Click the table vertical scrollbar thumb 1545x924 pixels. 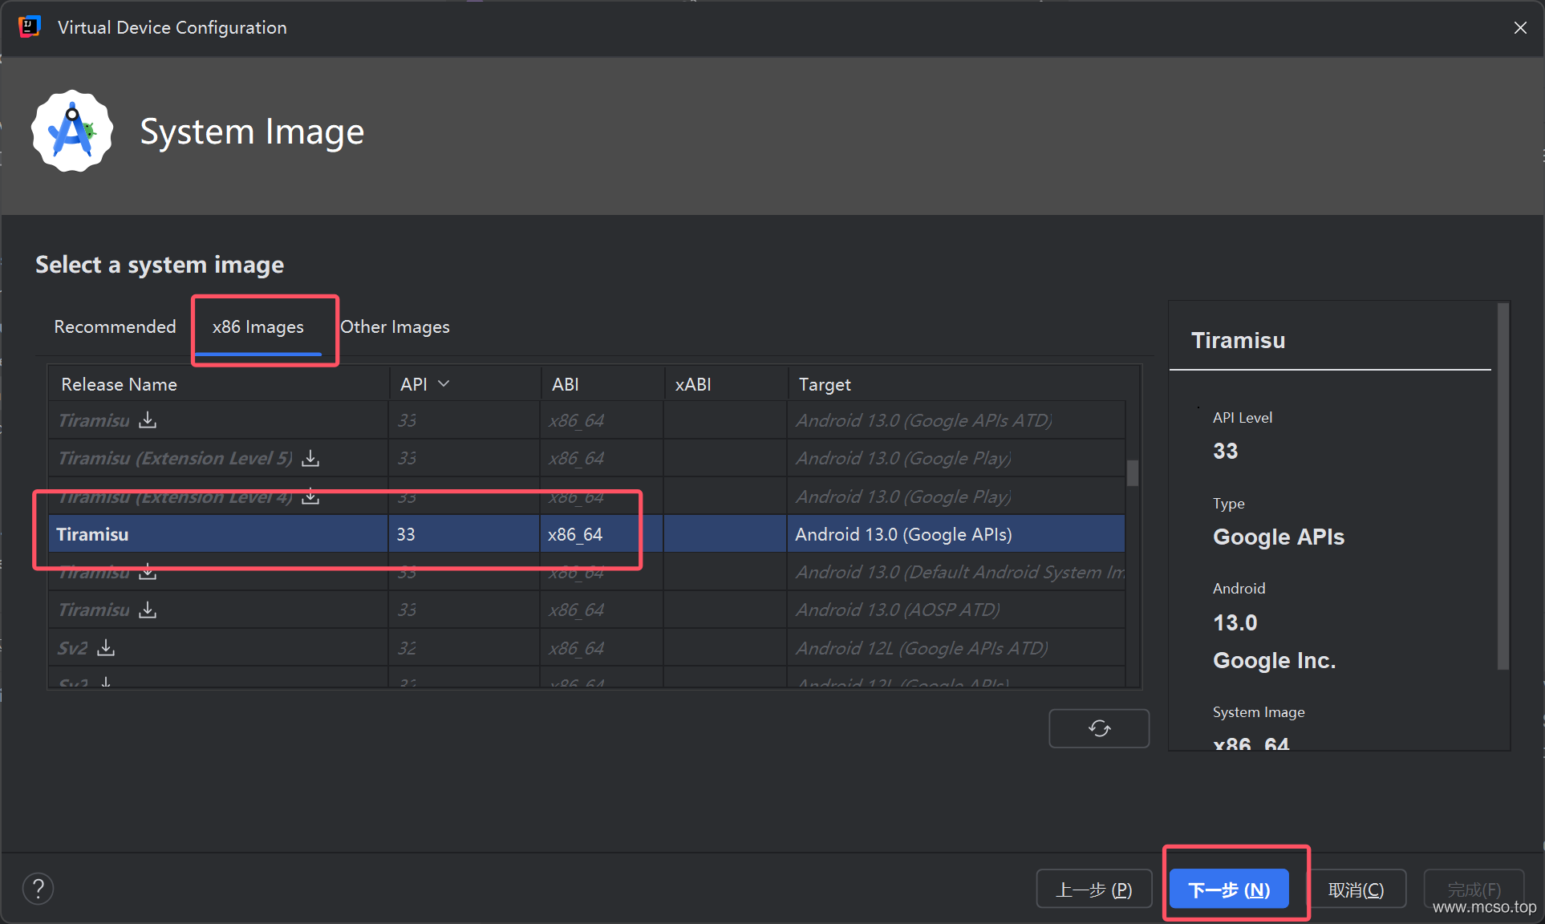[x=1133, y=472]
